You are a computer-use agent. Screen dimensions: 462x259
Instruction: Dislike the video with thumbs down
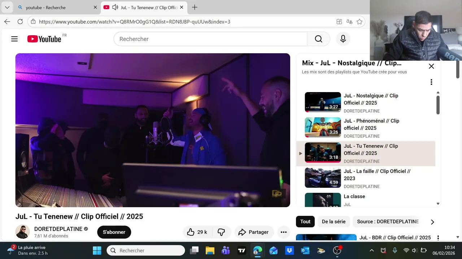click(x=221, y=232)
